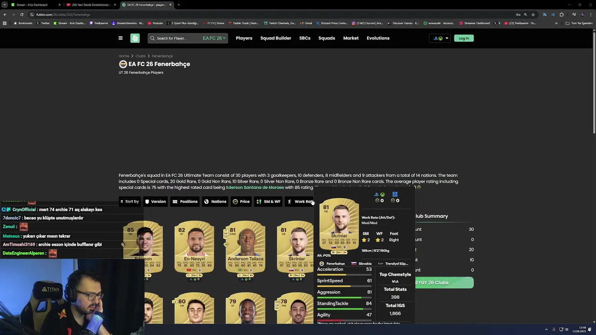Open the 78 RW player card

[x=295, y=308]
